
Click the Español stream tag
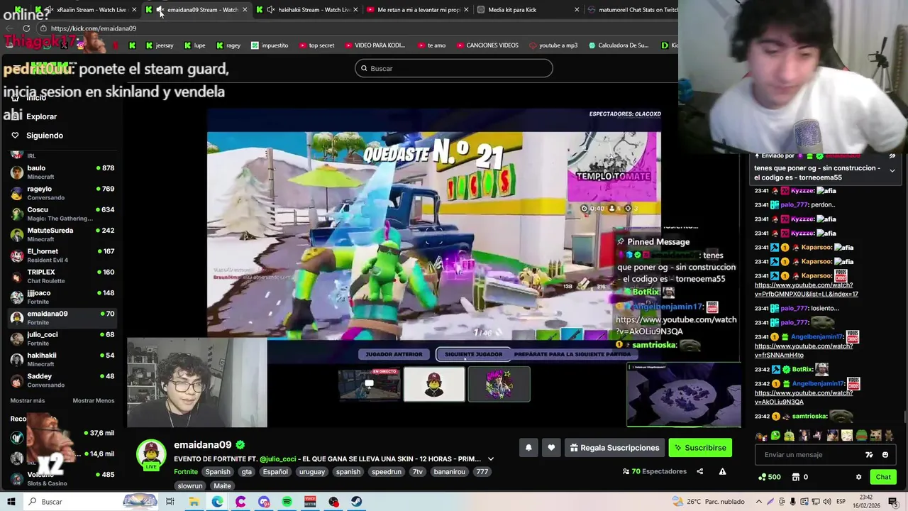coord(275,472)
